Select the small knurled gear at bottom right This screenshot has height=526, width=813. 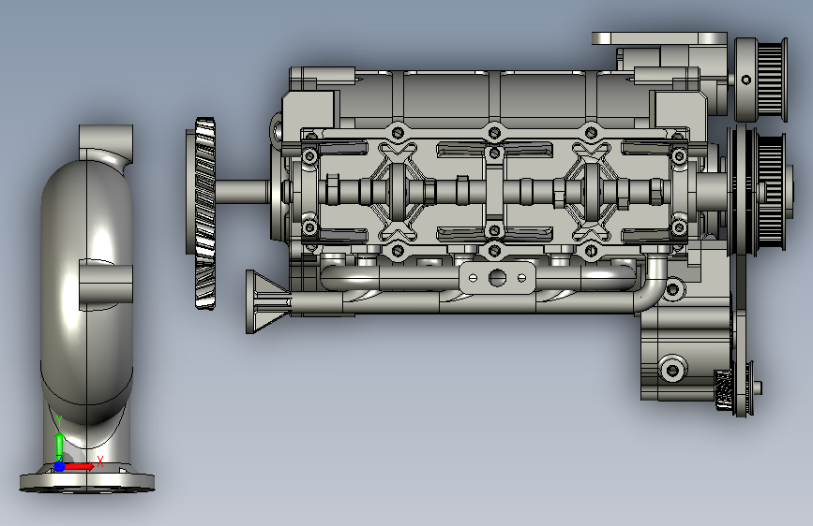pyautogui.click(x=723, y=390)
